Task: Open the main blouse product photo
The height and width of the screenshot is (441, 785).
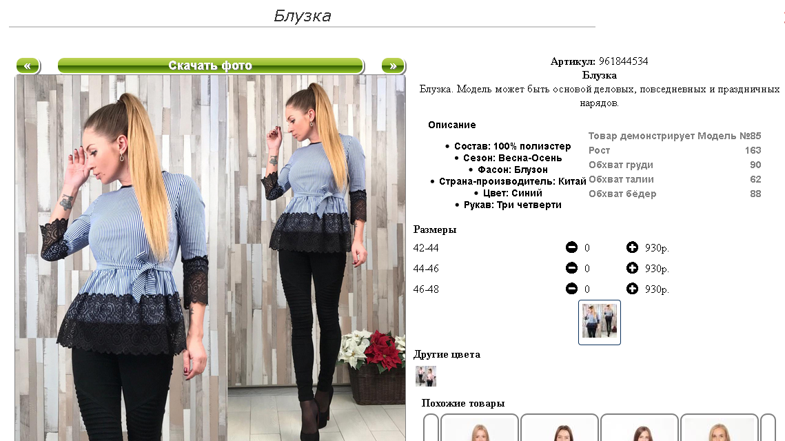Action: pyautogui.click(x=210, y=258)
